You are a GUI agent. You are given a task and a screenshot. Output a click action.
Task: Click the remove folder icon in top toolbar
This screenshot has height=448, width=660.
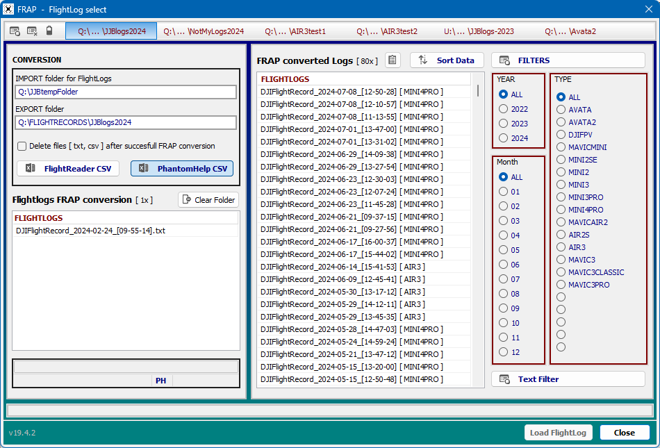32,31
